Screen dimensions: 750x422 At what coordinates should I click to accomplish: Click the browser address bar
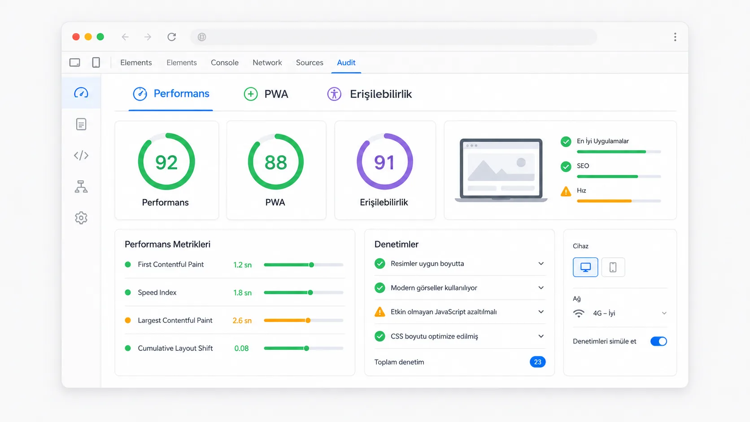394,37
